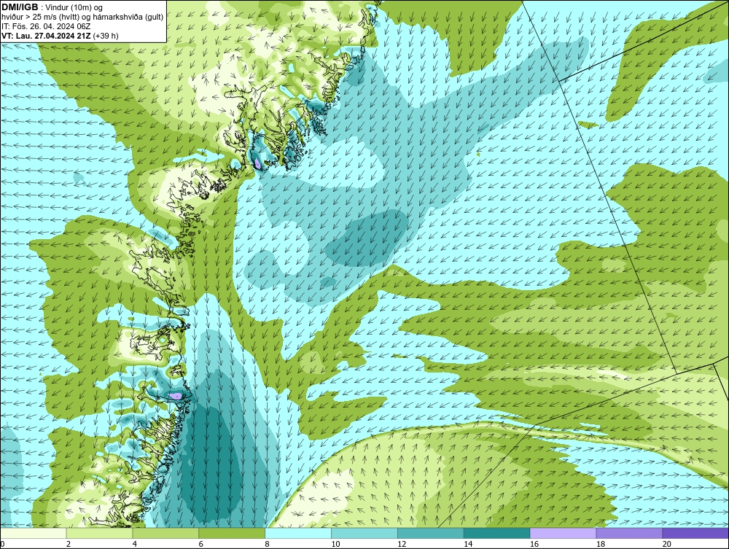Click the 6–8 m/s olive green swatch

[x=232, y=533]
